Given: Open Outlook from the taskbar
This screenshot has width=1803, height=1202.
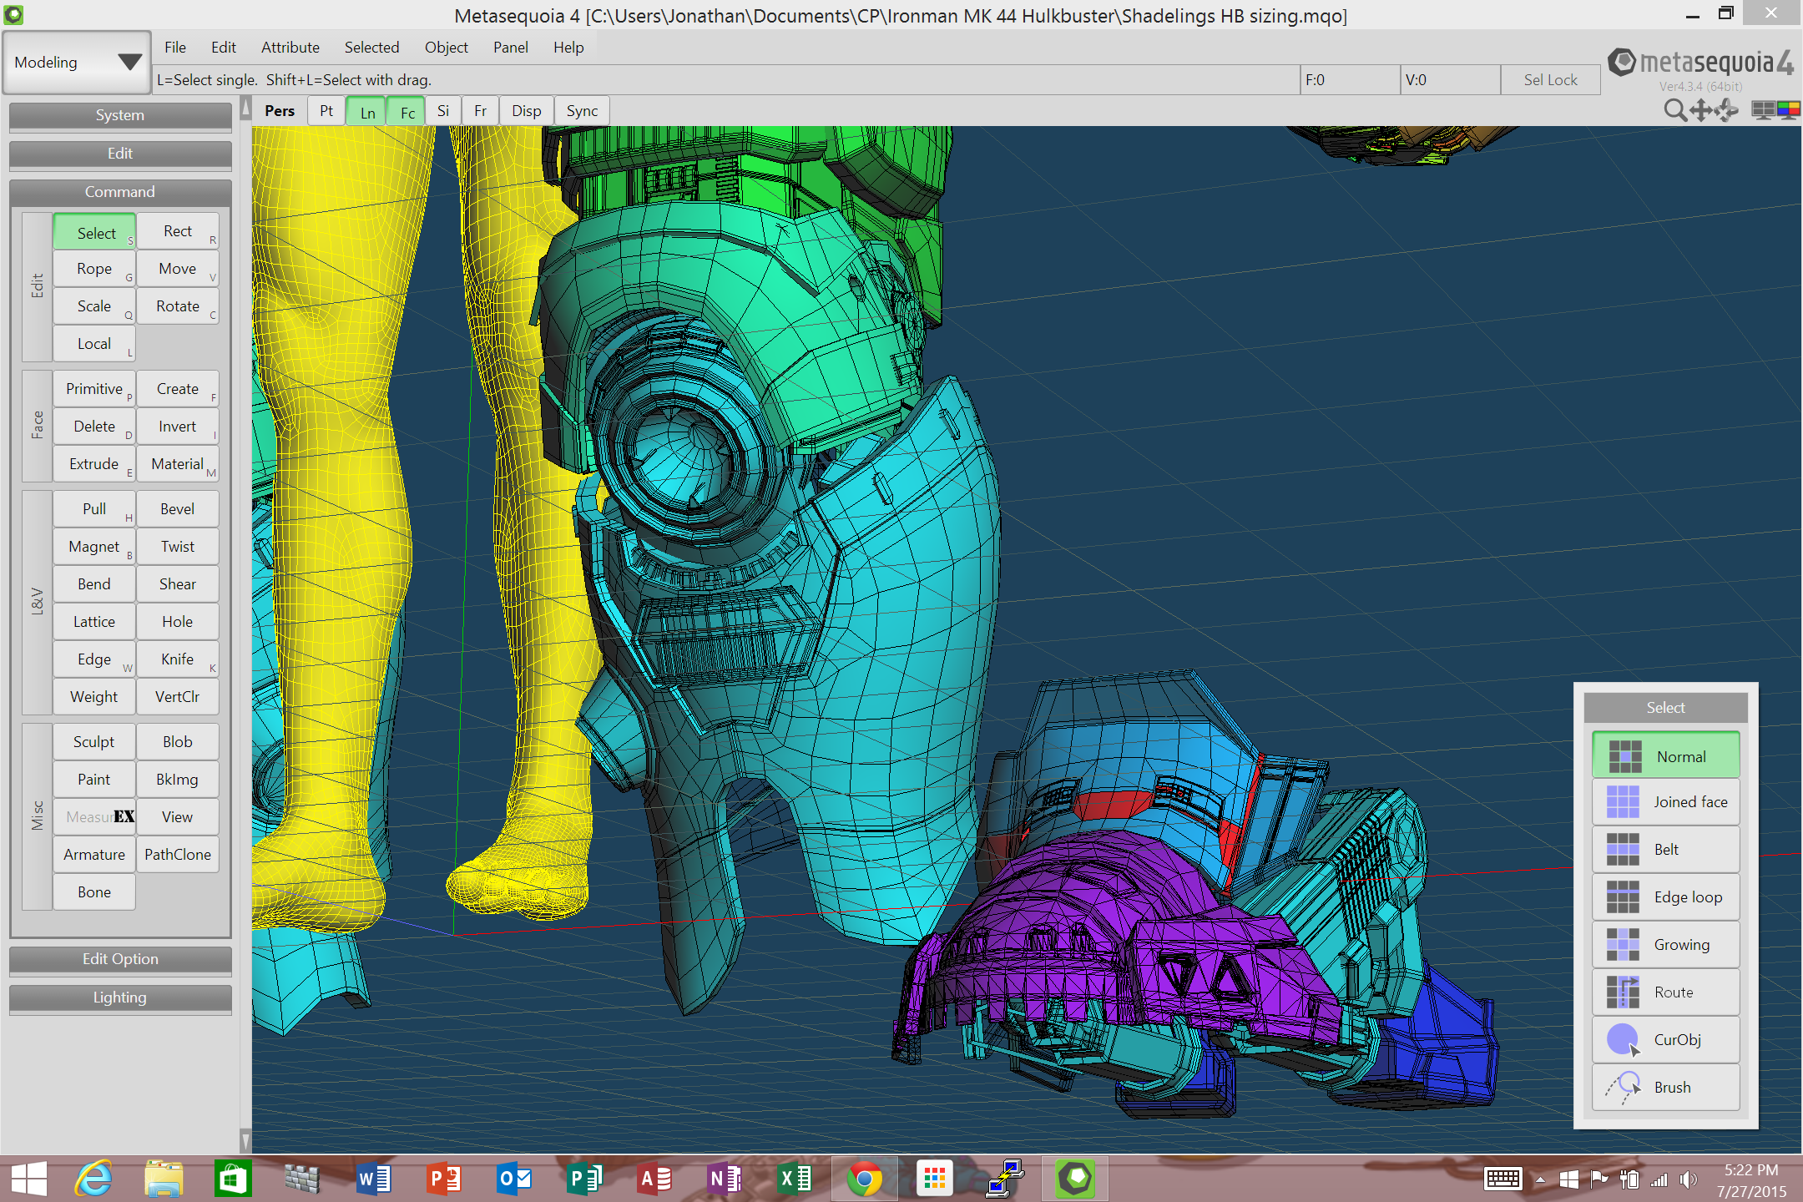Looking at the screenshot, I should tap(513, 1179).
